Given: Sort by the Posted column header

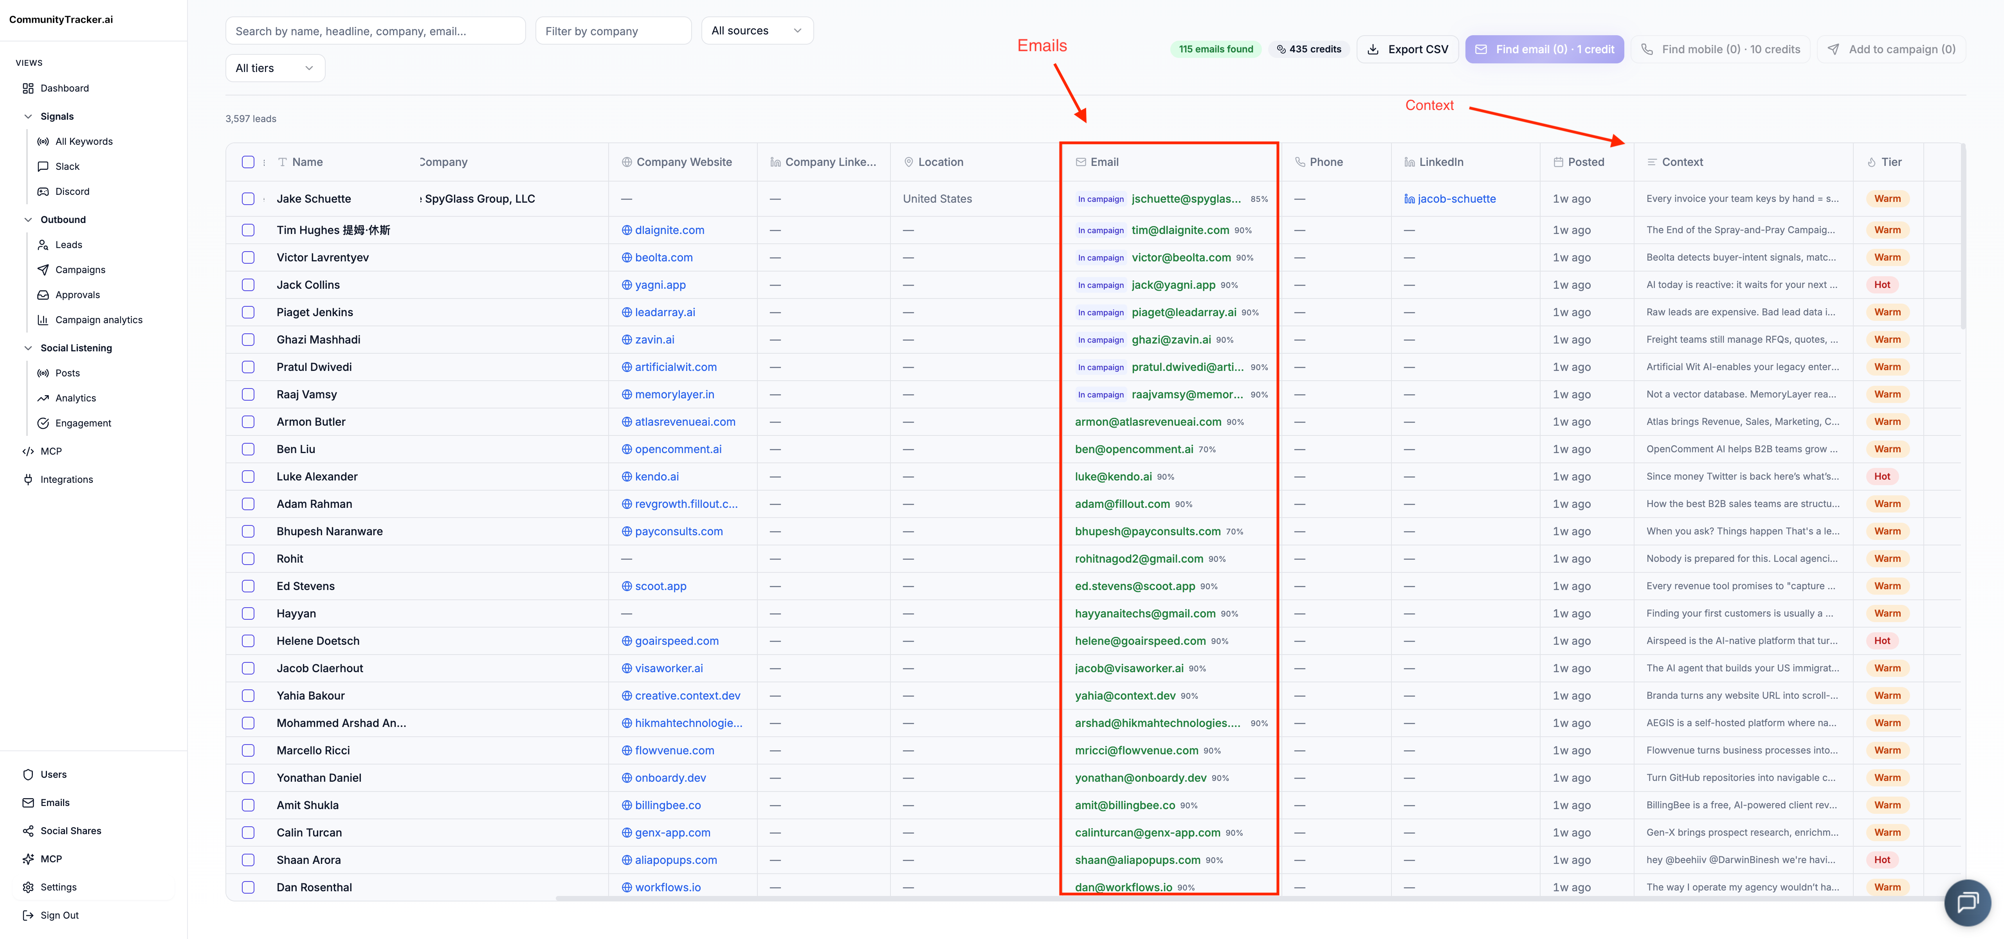Looking at the screenshot, I should point(1586,162).
